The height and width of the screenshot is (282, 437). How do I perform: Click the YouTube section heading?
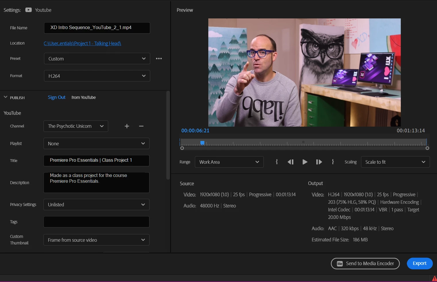(12, 113)
